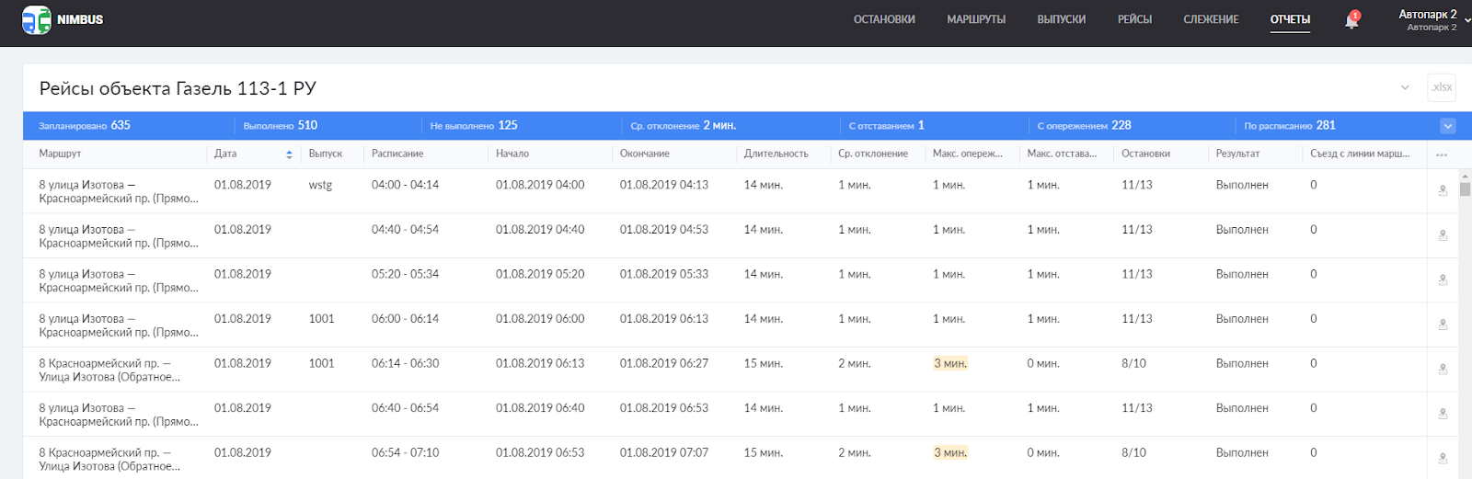Select end time 01.08.2019 07:07
Screen dimensions: 1472x479
coord(664,453)
